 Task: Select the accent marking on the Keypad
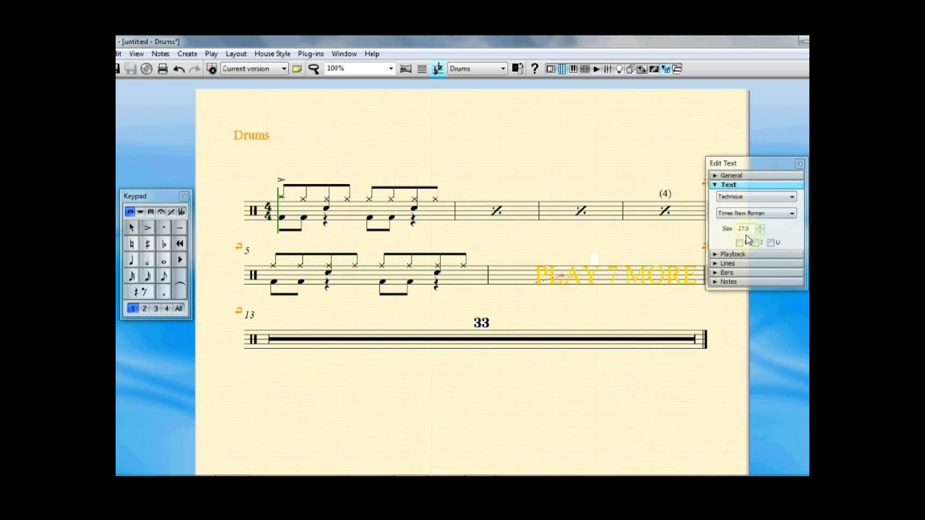[x=147, y=227]
